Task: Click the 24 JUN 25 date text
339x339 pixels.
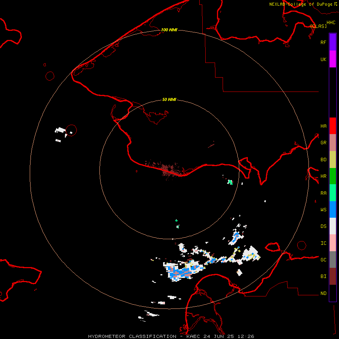Action: pos(218,336)
